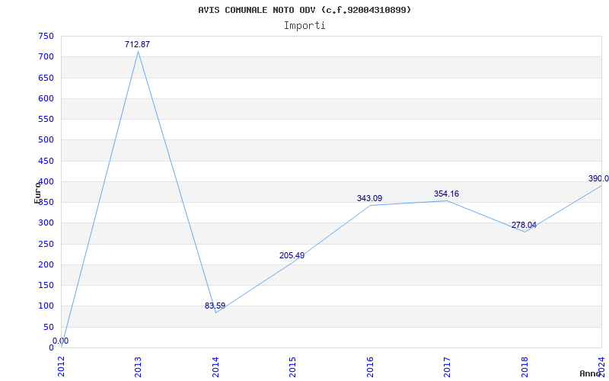
Task: Select the 354.16 data label
Action: pyautogui.click(x=446, y=194)
